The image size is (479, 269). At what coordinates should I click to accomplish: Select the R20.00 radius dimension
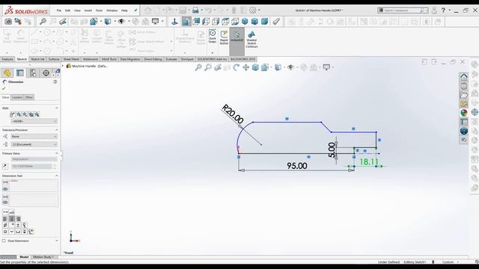(233, 114)
